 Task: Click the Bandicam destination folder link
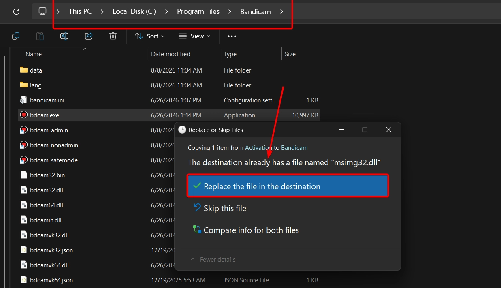pyautogui.click(x=294, y=148)
